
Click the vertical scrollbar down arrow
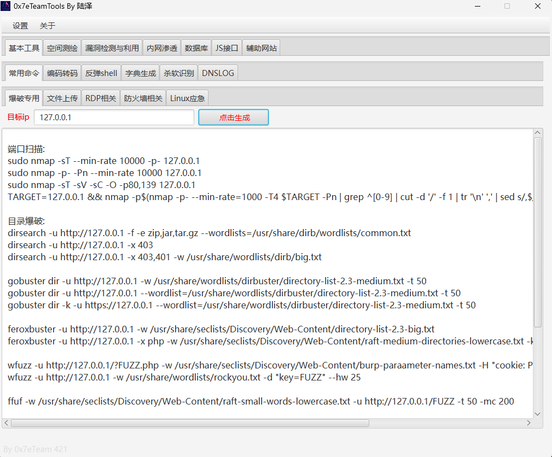538,414
